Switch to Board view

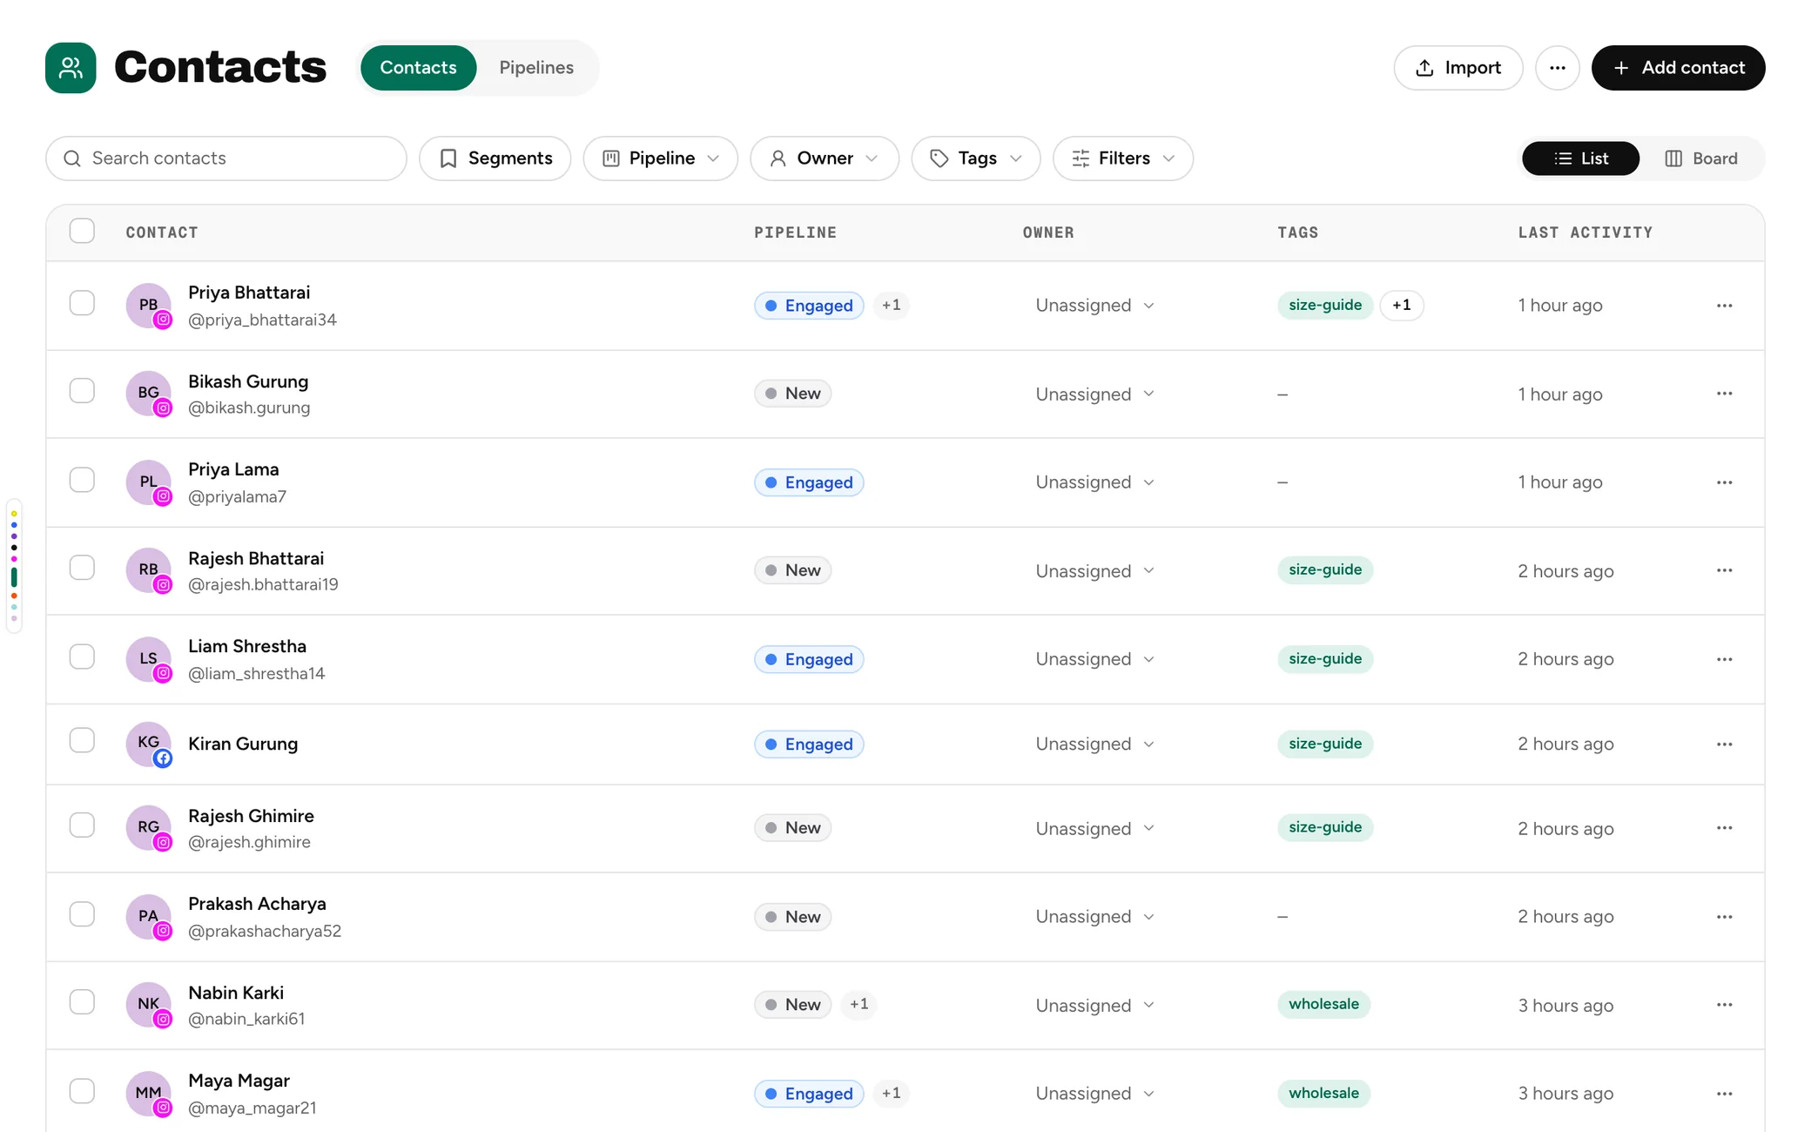[x=1701, y=158]
